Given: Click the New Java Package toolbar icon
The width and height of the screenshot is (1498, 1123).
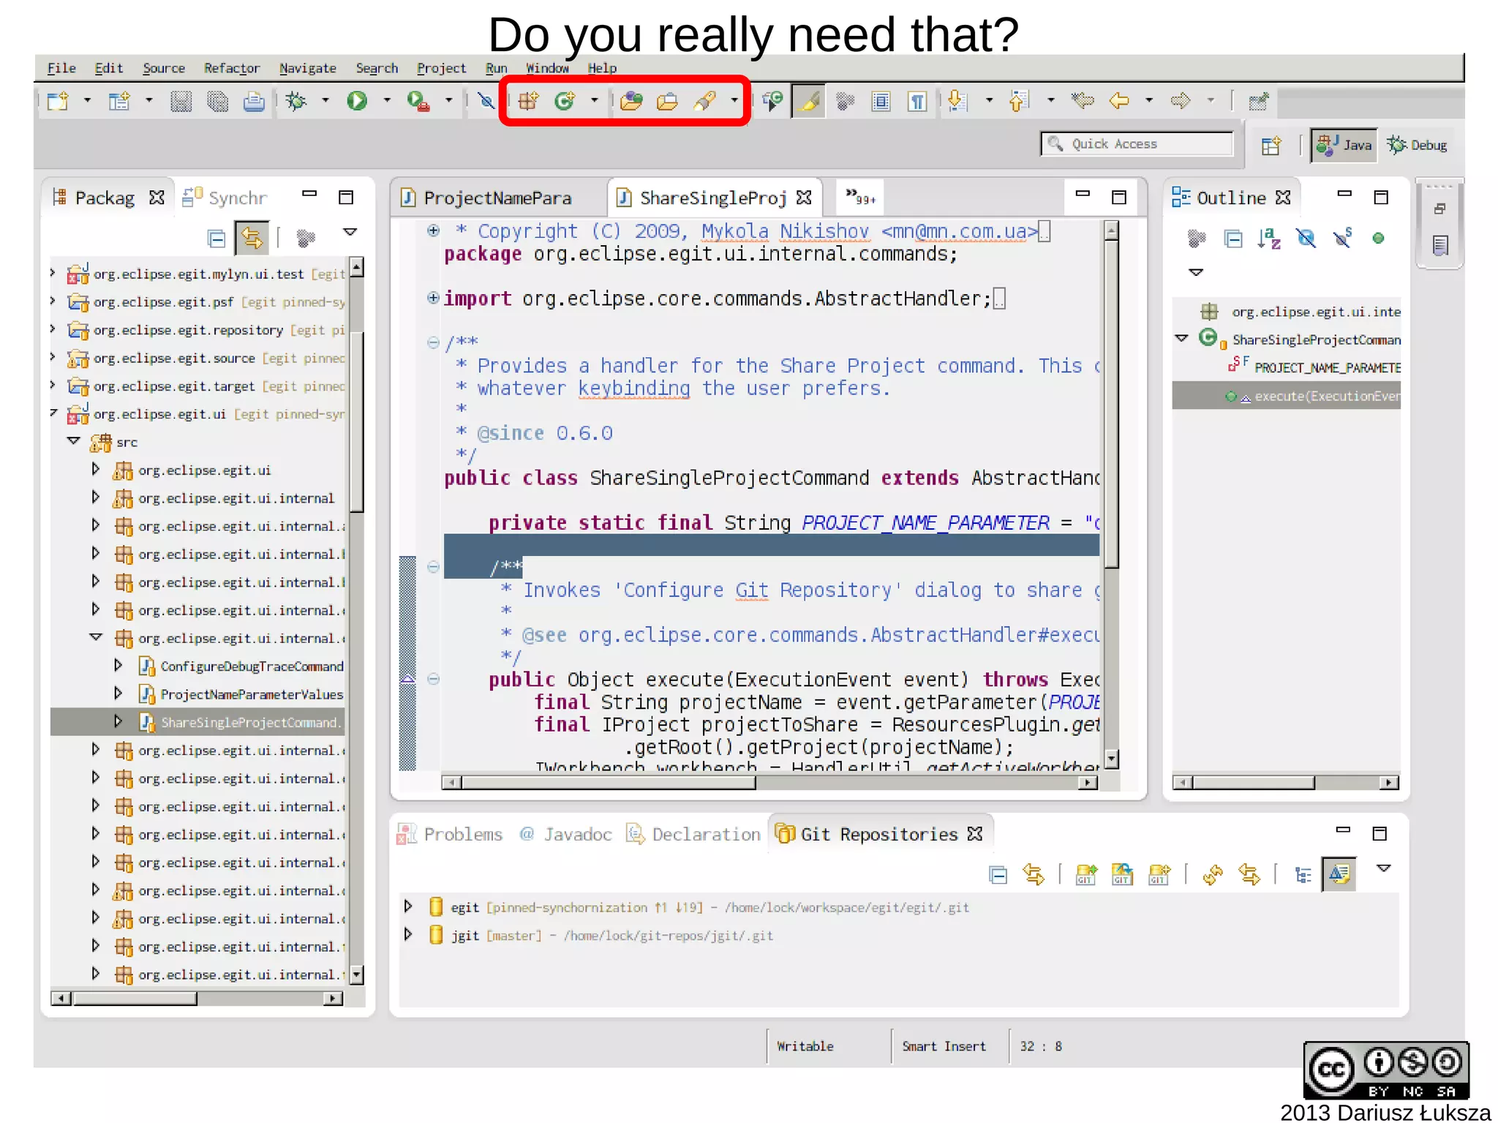Looking at the screenshot, I should pos(528,100).
